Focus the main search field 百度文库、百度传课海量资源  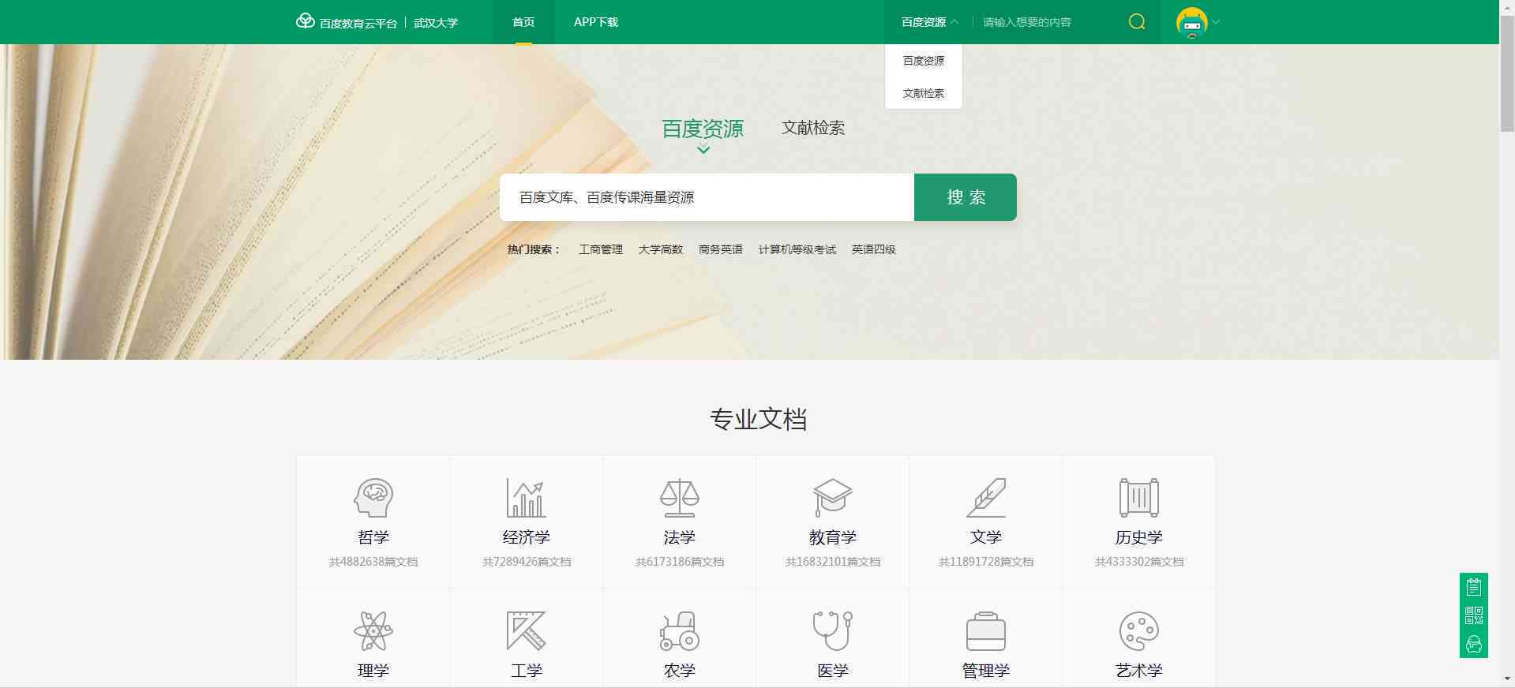707,197
